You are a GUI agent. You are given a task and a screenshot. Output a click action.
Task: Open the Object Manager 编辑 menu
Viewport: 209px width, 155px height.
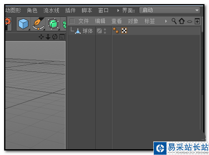tap(100, 21)
